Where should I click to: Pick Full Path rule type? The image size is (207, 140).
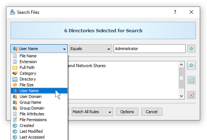[x=39, y=67]
